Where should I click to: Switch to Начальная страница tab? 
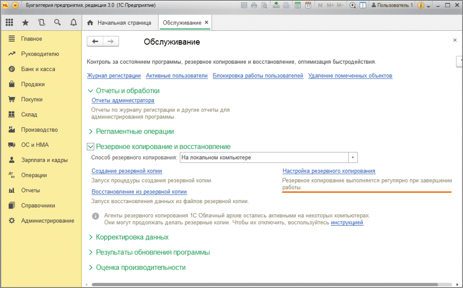click(x=119, y=23)
